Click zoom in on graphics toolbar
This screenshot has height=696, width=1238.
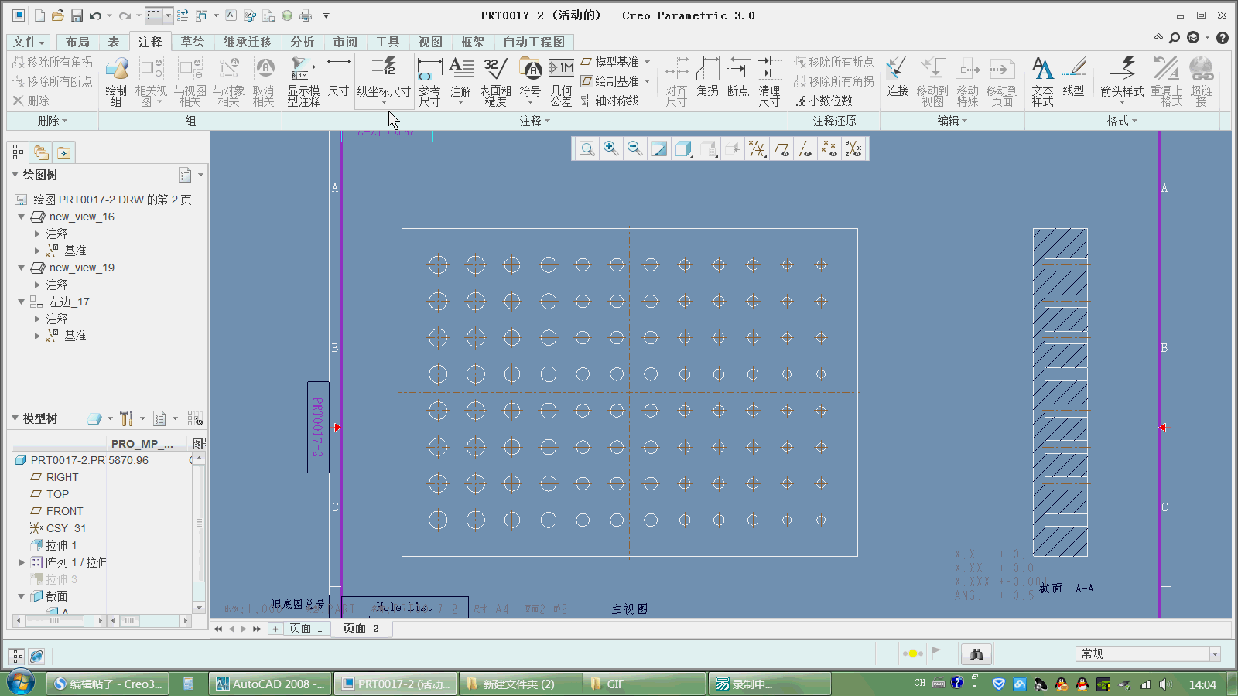pyautogui.click(x=611, y=149)
